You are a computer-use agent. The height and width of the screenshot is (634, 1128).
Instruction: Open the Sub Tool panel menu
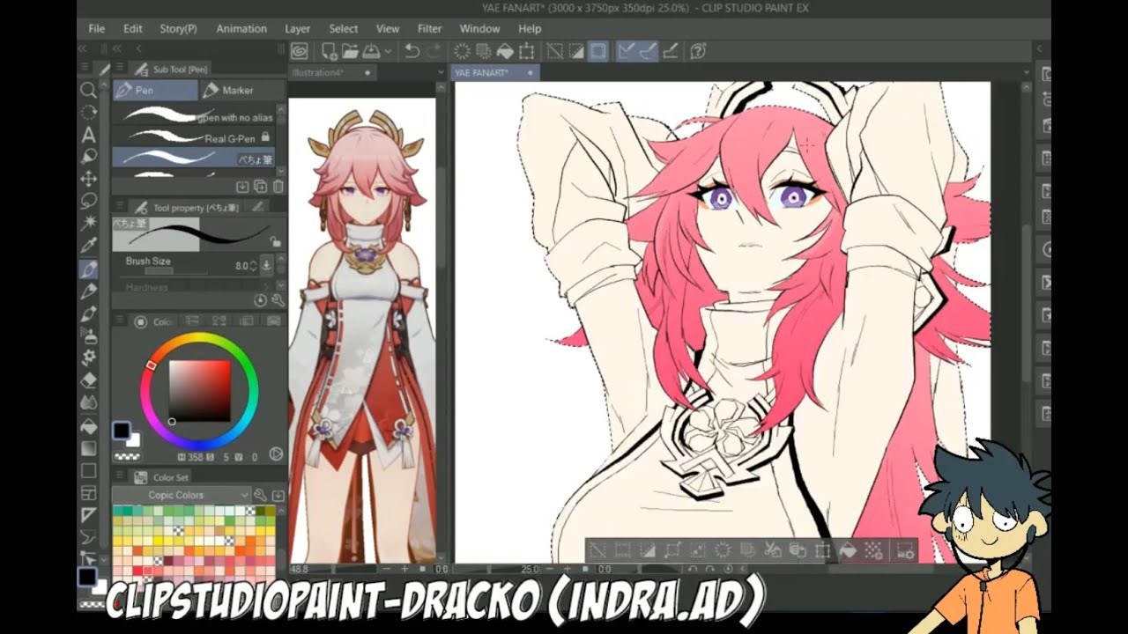120,68
